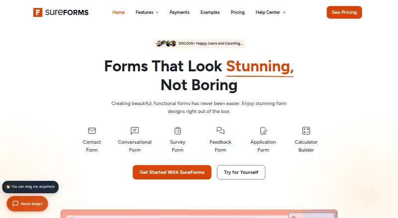This screenshot has width=398, height=218.
Task: Open the Application Form pencil icon
Action: [x=264, y=131]
